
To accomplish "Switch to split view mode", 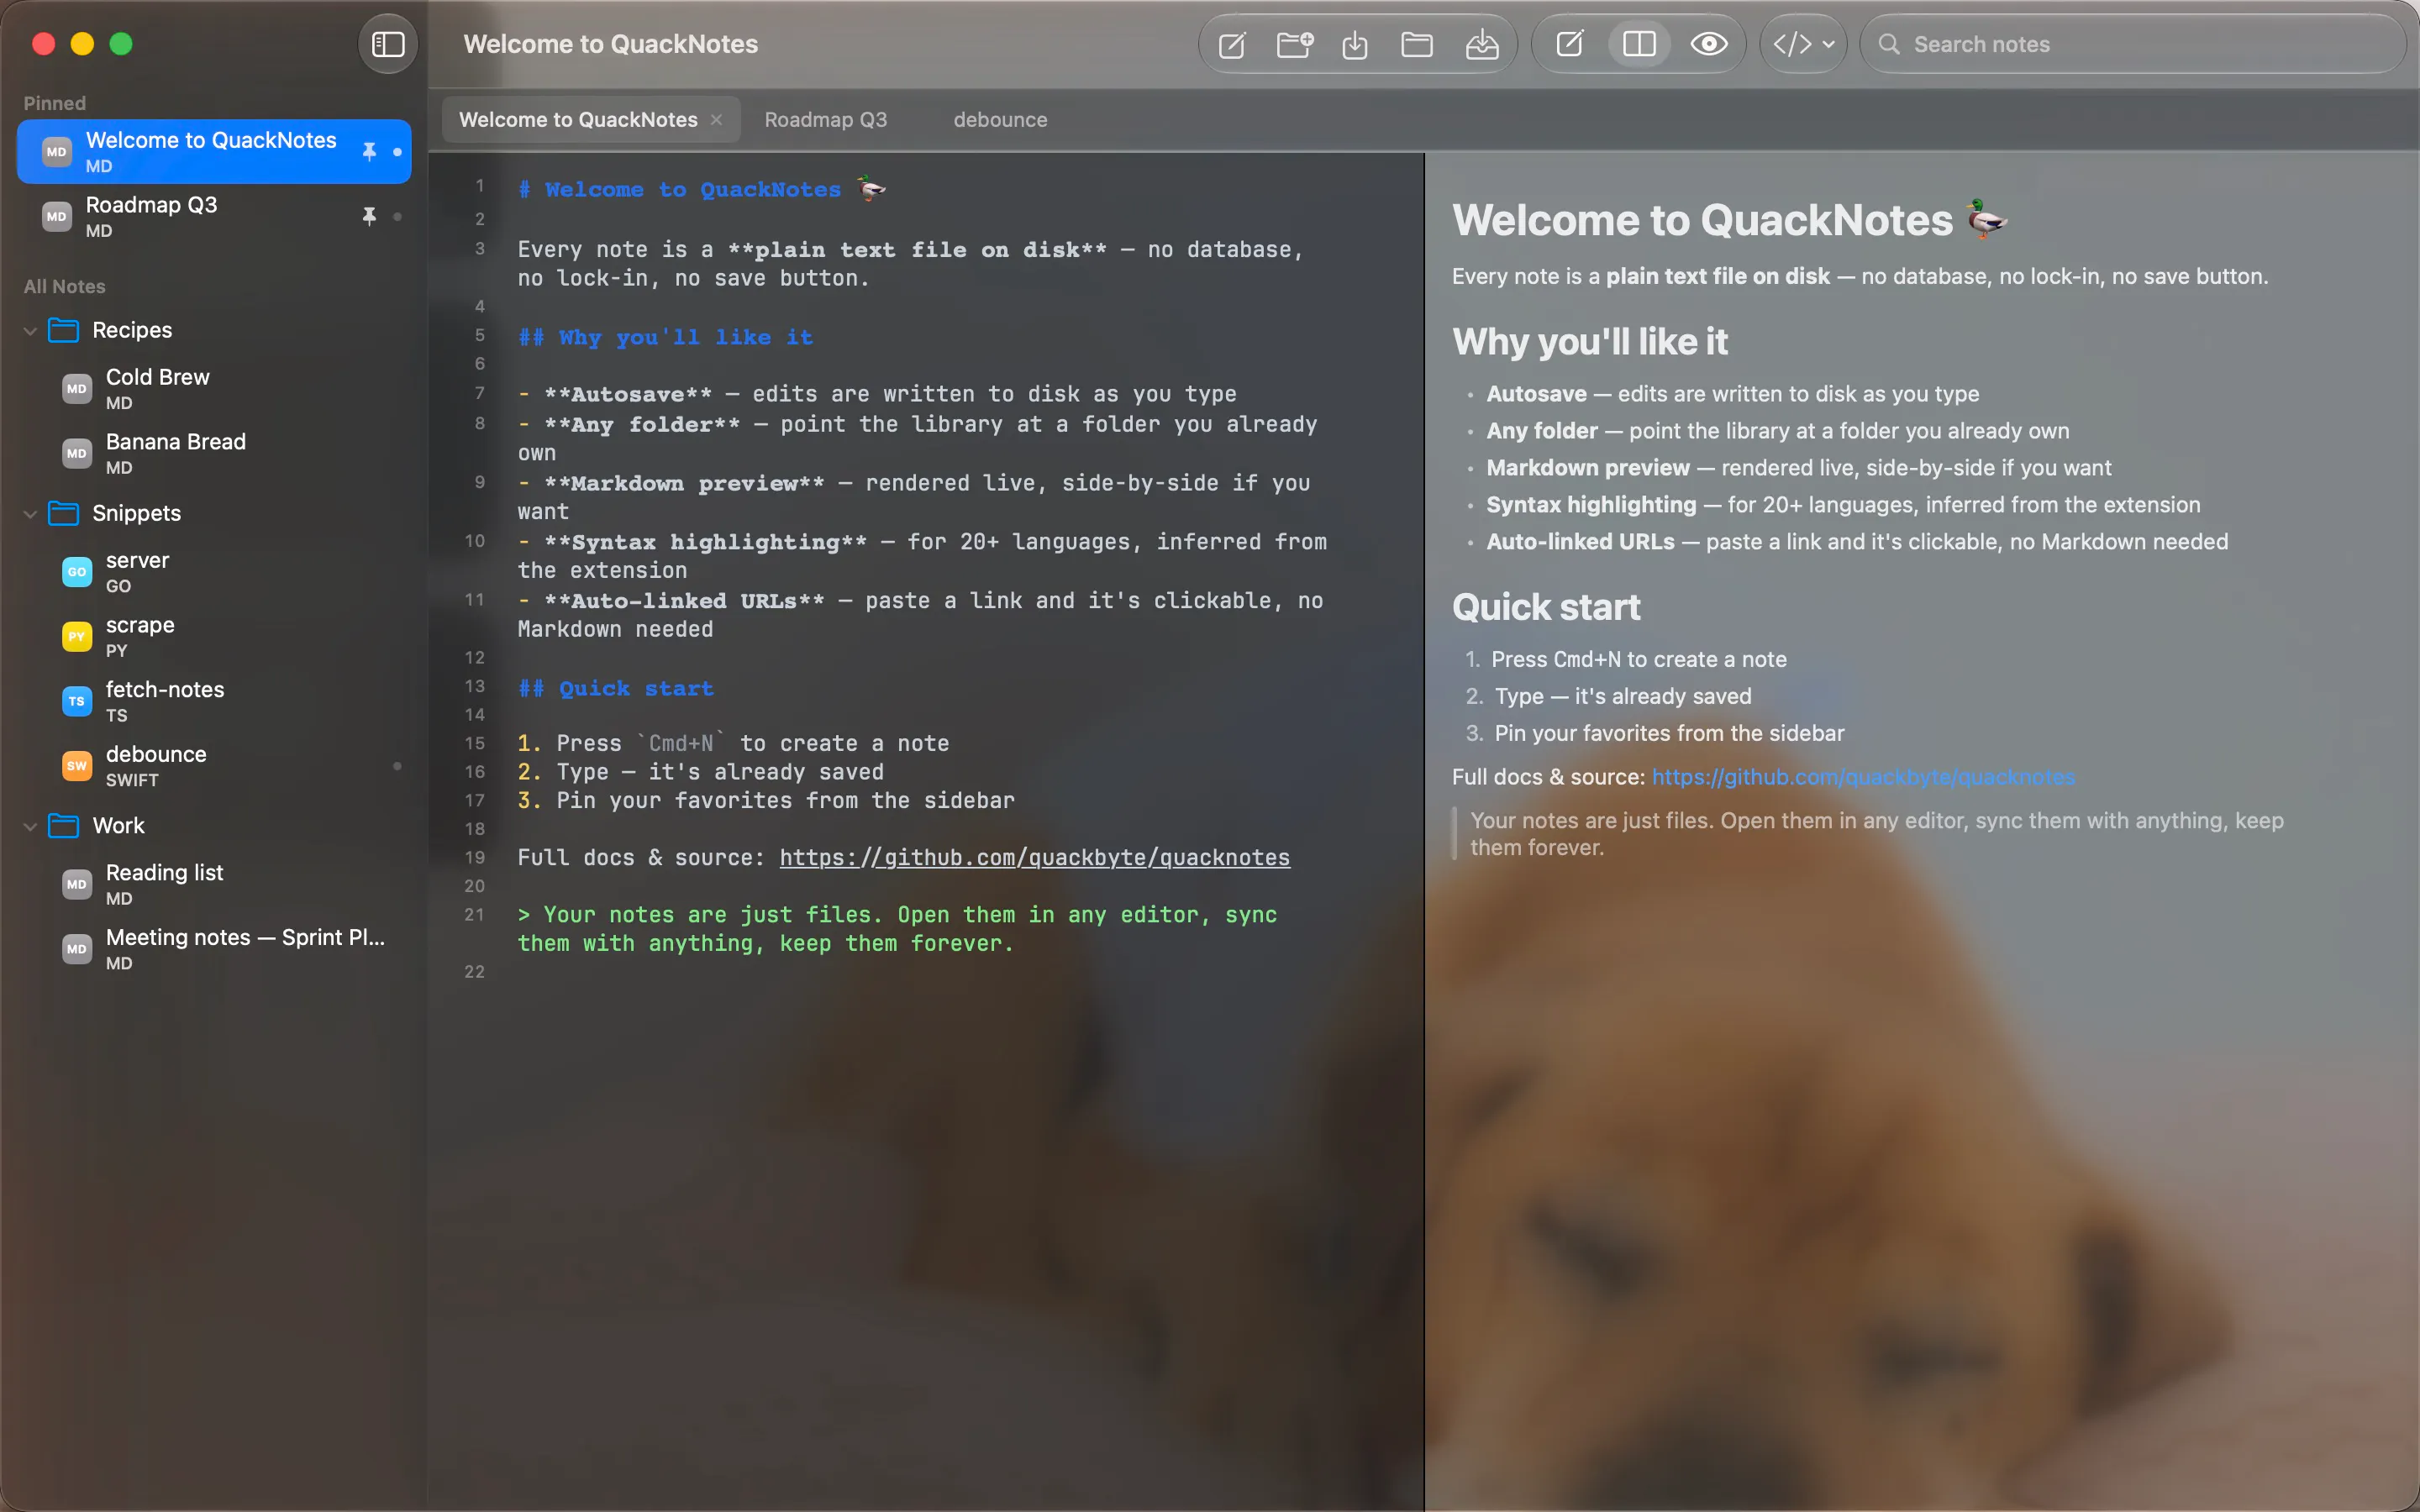I will click(1639, 44).
